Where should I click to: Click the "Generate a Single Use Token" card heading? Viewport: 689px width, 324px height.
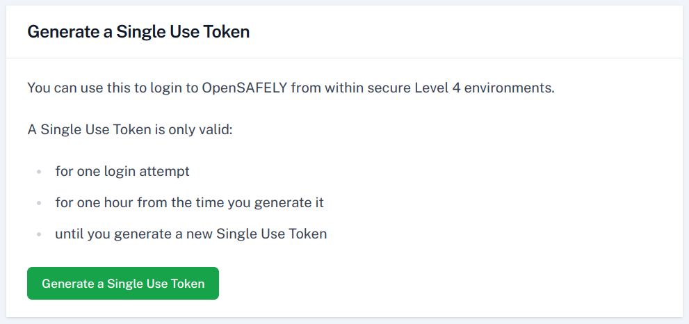tap(138, 31)
